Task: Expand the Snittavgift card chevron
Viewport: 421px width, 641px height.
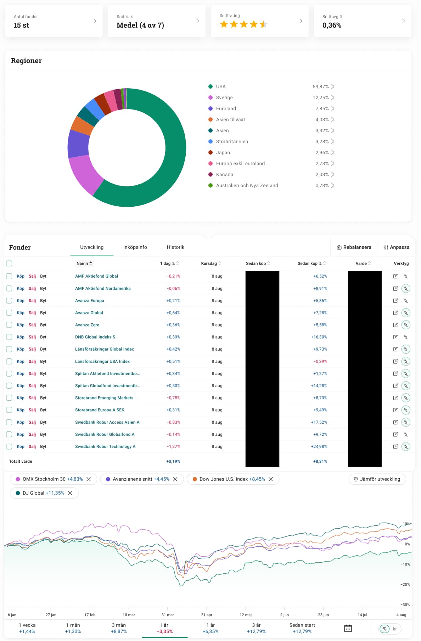Action: click(403, 21)
